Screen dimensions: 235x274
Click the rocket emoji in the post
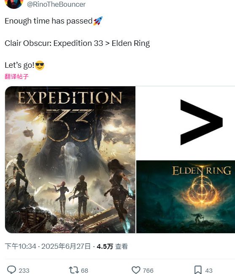tap(98, 21)
